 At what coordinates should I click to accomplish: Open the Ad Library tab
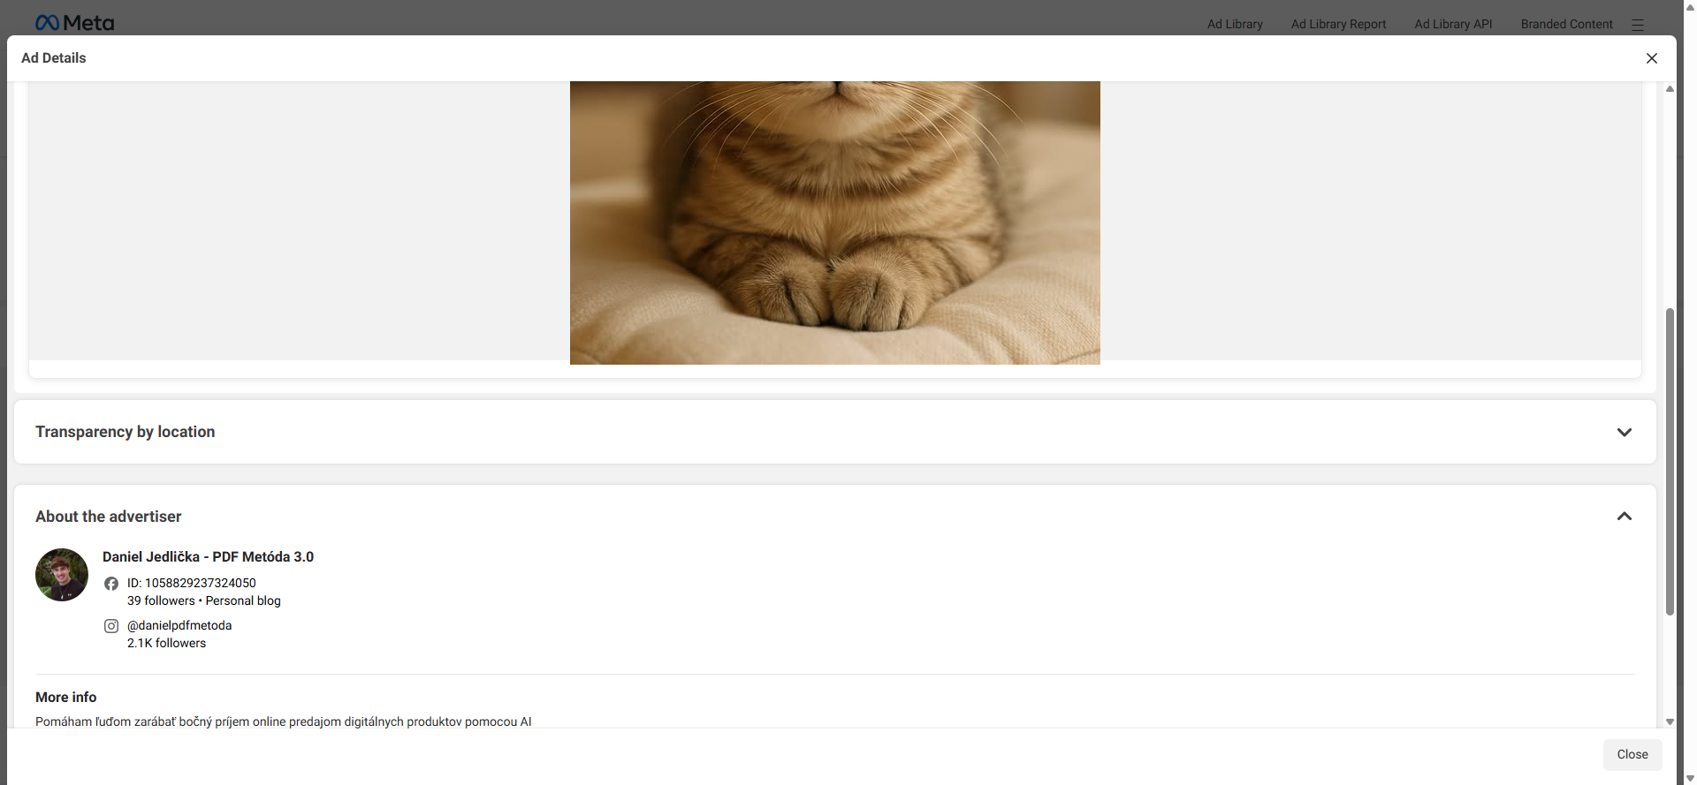coord(1235,24)
